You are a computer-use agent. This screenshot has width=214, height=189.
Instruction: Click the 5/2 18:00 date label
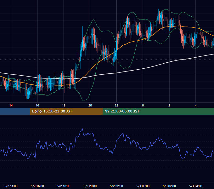click(64, 186)
